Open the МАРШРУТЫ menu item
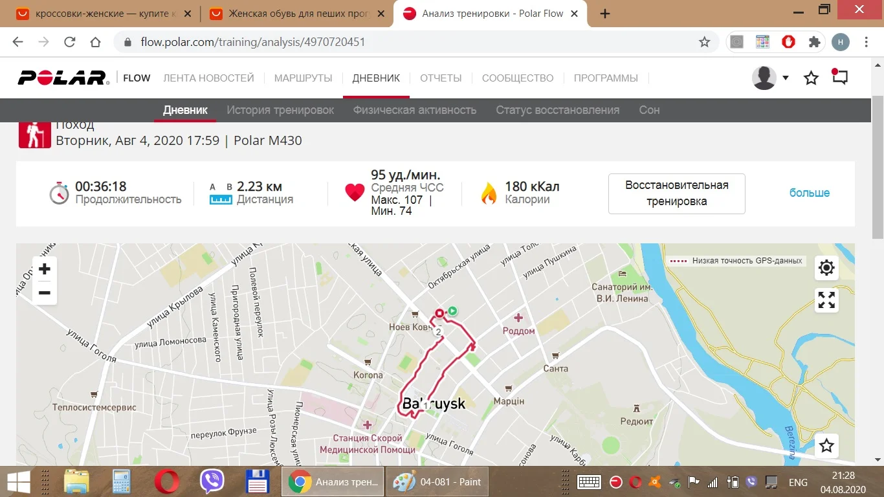Screen dimensions: 884x497 coord(304,78)
